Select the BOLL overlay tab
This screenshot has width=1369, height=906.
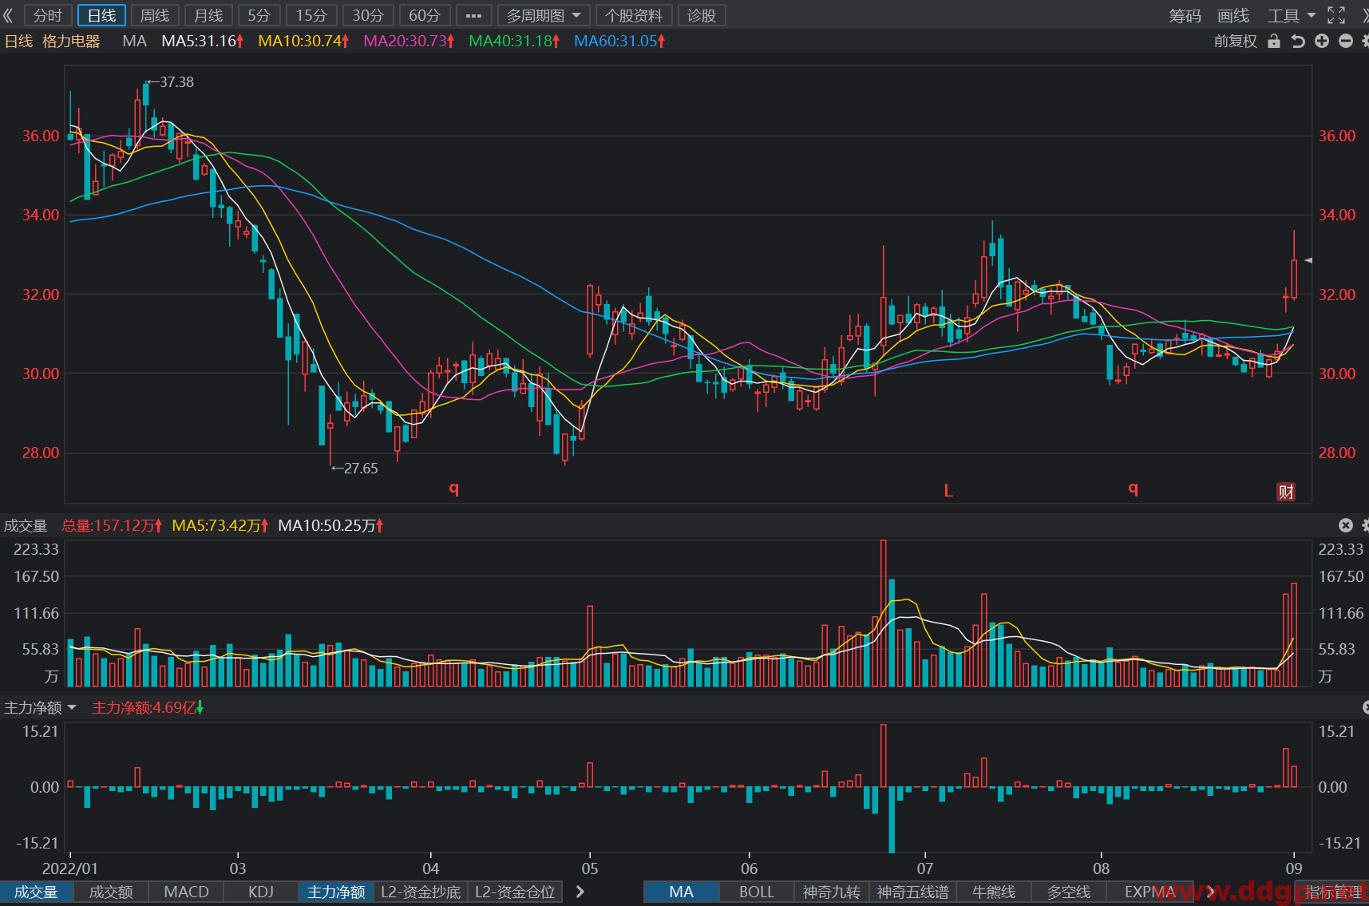[757, 892]
